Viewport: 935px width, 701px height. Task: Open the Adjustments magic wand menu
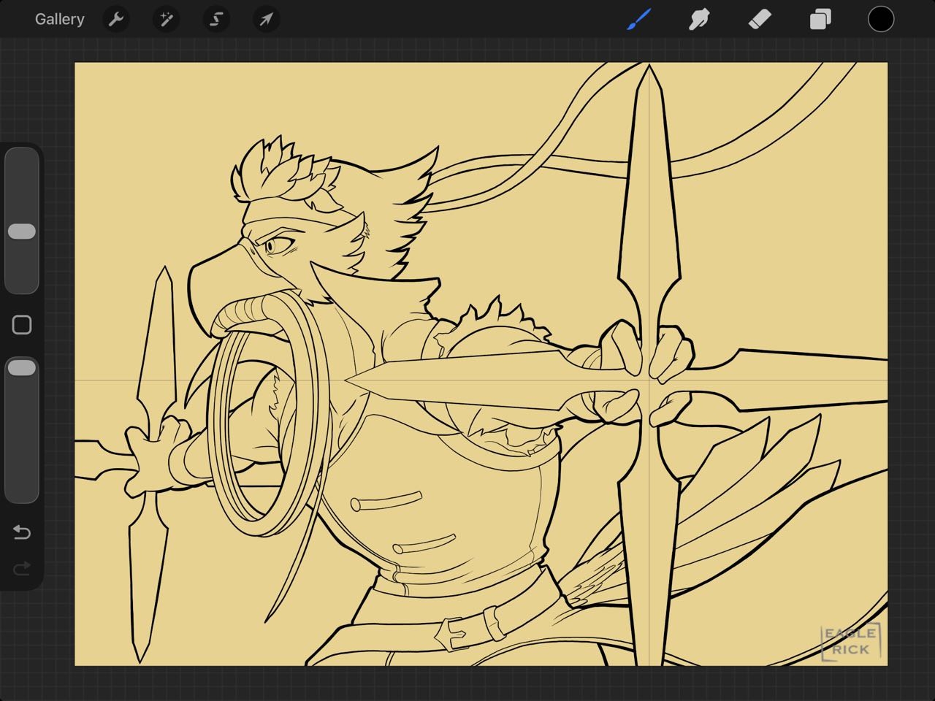click(166, 19)
